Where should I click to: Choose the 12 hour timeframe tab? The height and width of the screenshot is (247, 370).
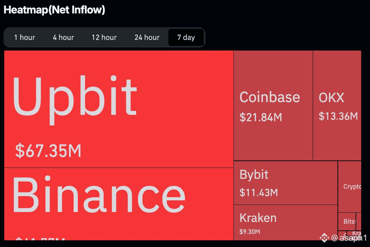click(x=104, y=37)
